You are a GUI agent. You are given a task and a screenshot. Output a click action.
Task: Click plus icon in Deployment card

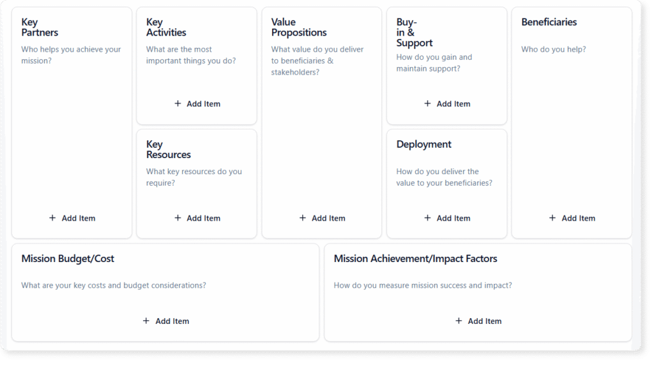pyautogui.click(x=428, y=218)
